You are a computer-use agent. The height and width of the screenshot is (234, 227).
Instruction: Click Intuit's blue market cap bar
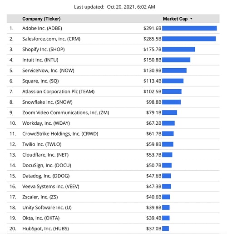(x=176, y=60)
